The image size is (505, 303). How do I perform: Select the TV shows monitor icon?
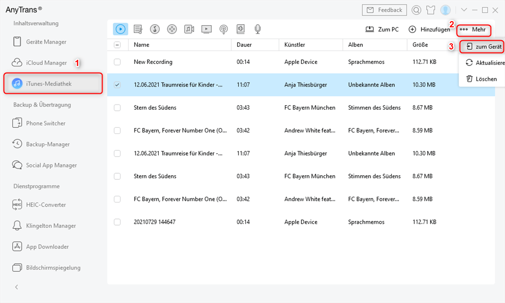[x=206, y=29]
